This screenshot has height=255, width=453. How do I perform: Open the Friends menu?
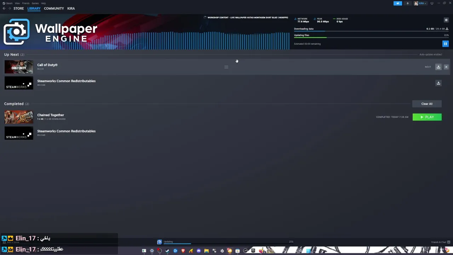point(26,3)
